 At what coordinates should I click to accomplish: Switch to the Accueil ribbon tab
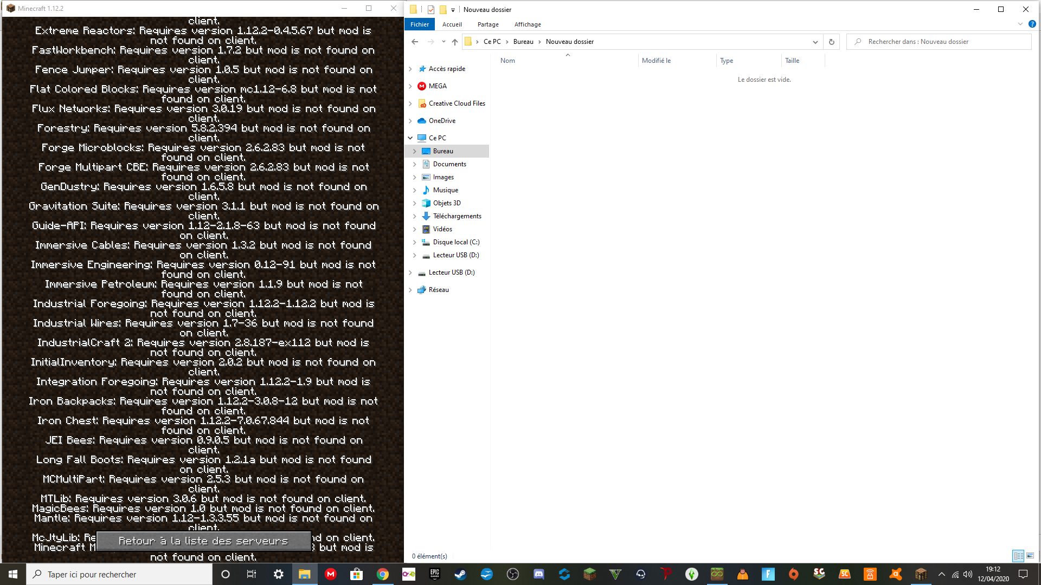[452, 24]
